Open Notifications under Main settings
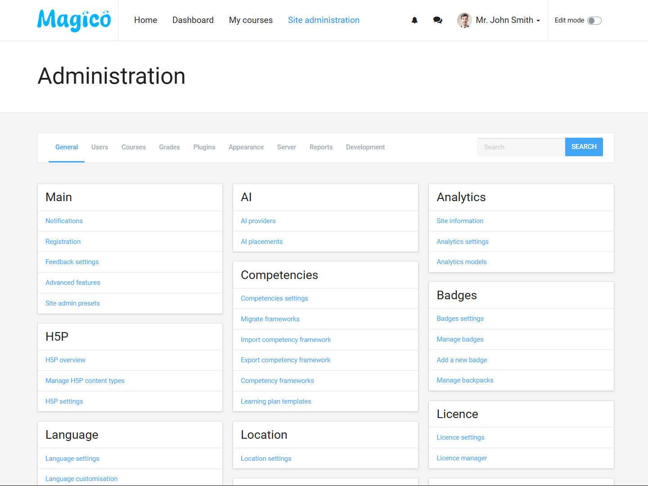 click(x=64, y=220)
